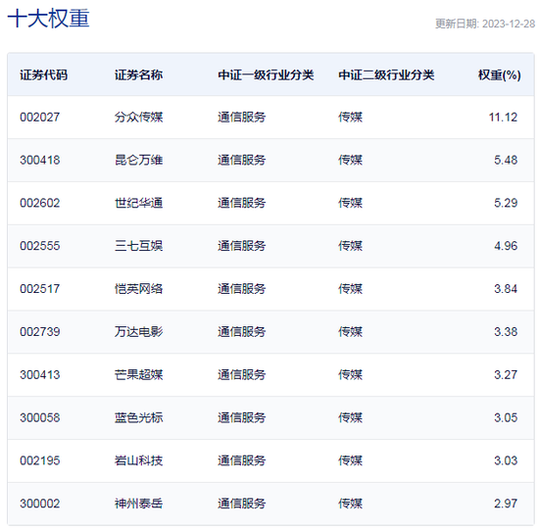The height and width of the screenshot is (530, 539).
Task: Click 通信服务 in the 神州泰岳 row
Action: pyautogui.click(x=242, y=504)
